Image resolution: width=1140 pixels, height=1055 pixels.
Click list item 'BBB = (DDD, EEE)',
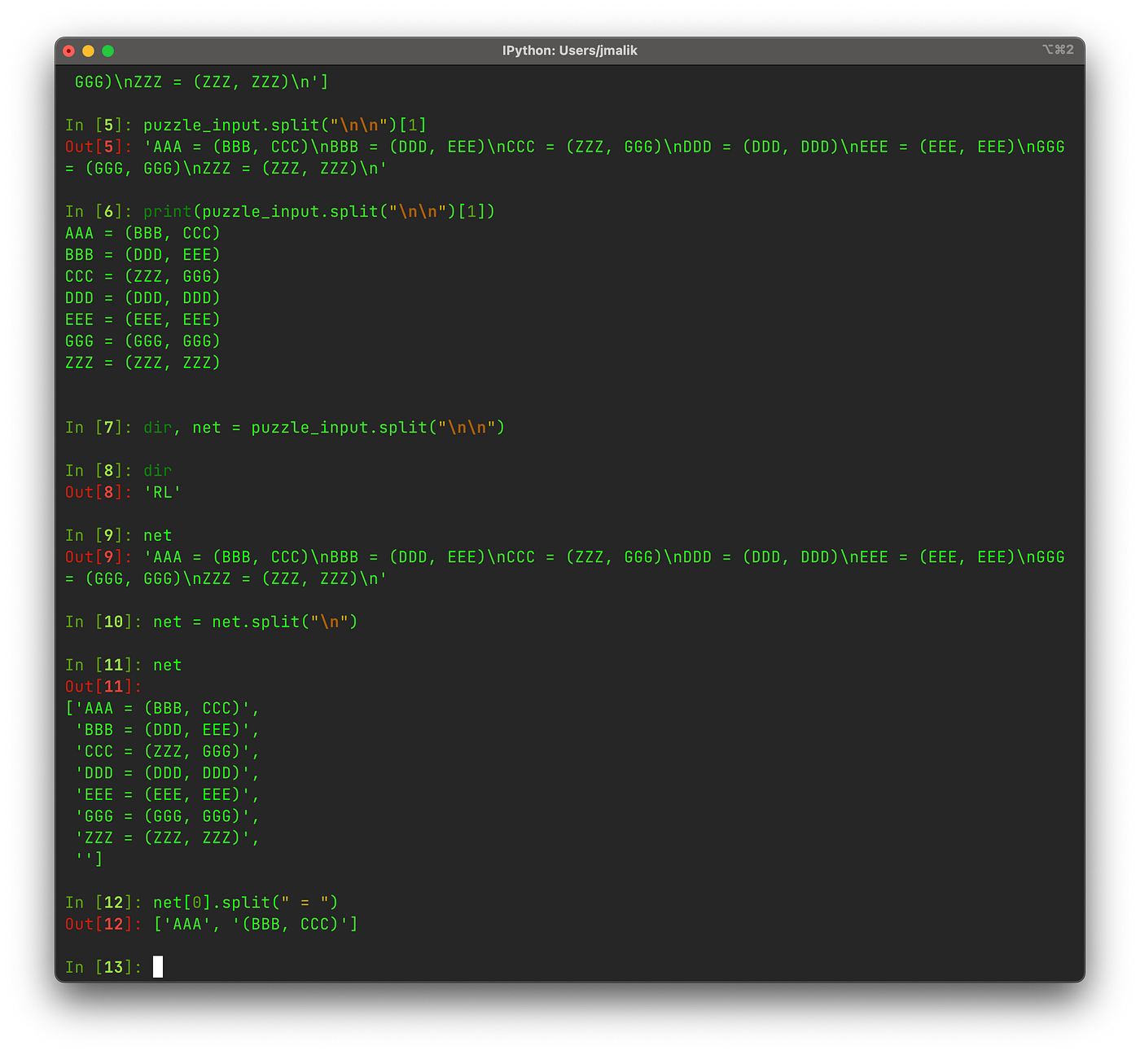pyautogui.click(x=168, y=729)
